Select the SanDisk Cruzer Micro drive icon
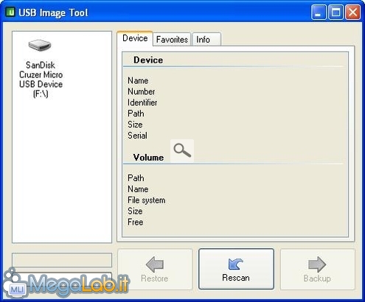The image size is (365, 302). 40,45
